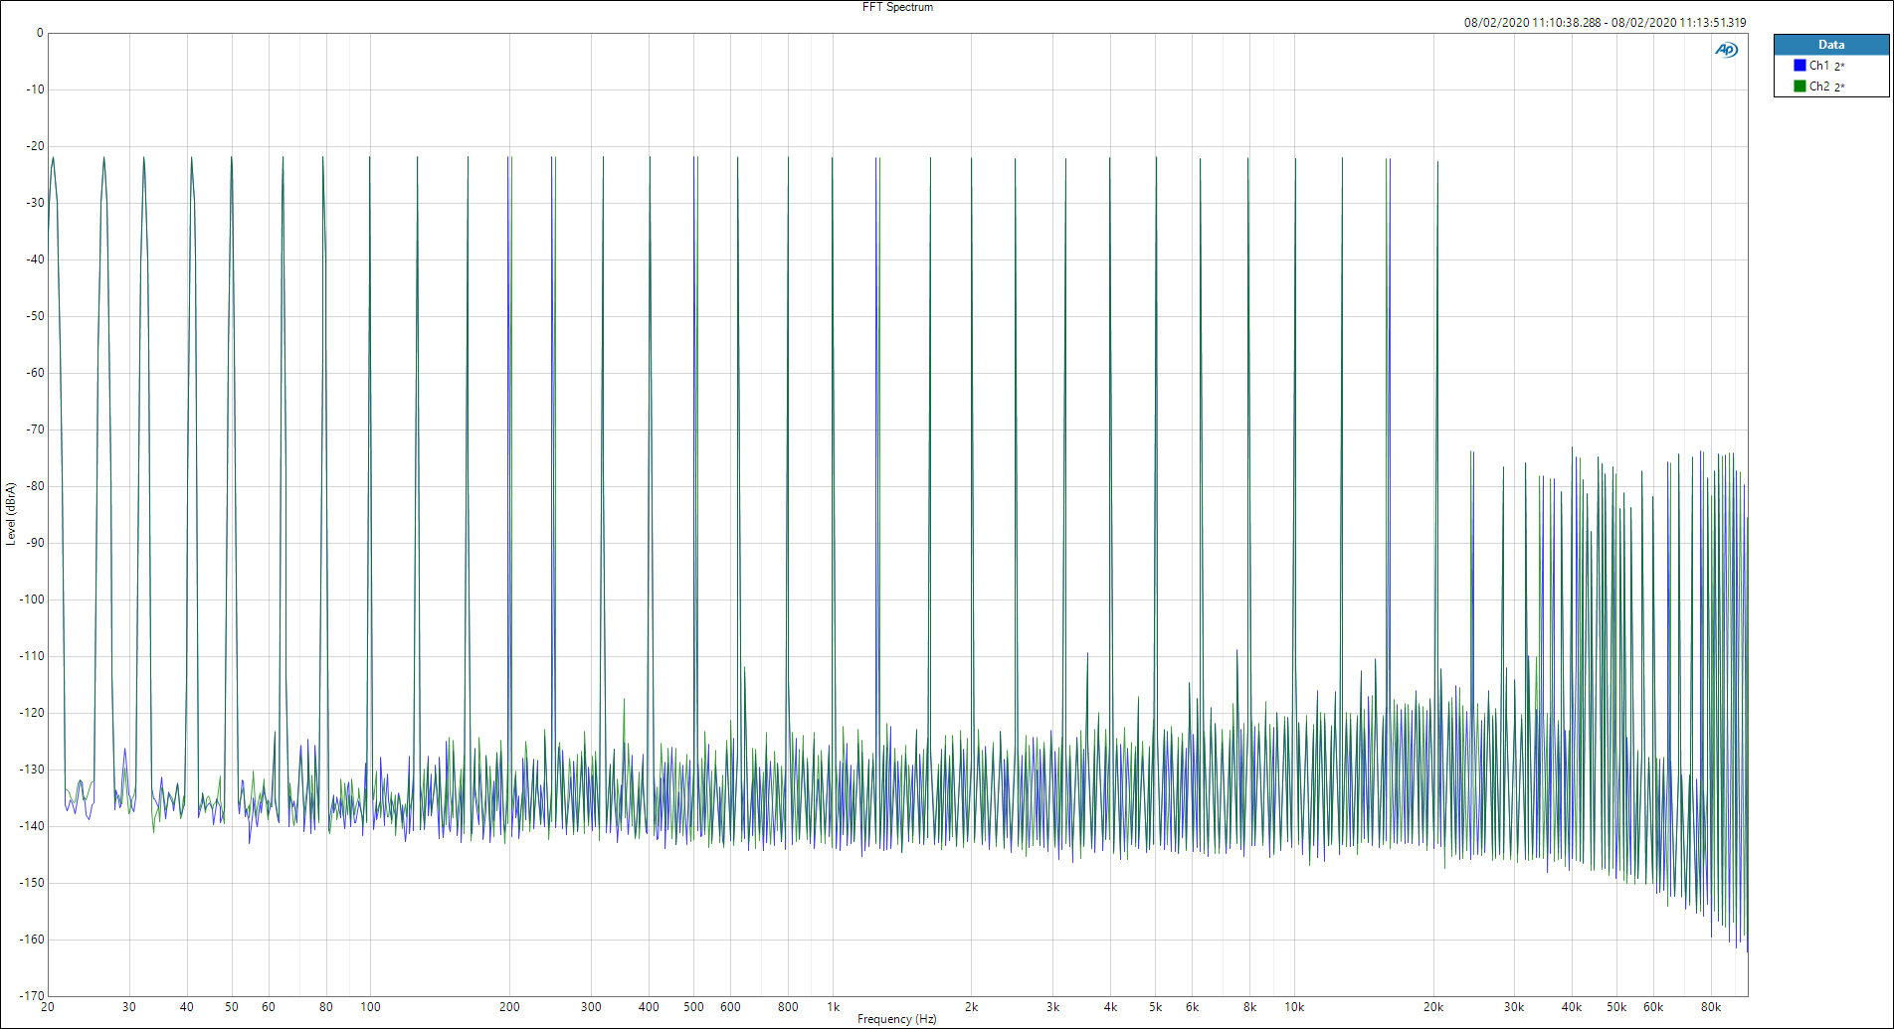Click the 2k tick on frequency axis
Viewport: 1894px width, 1029px height.
[972, 1007]
